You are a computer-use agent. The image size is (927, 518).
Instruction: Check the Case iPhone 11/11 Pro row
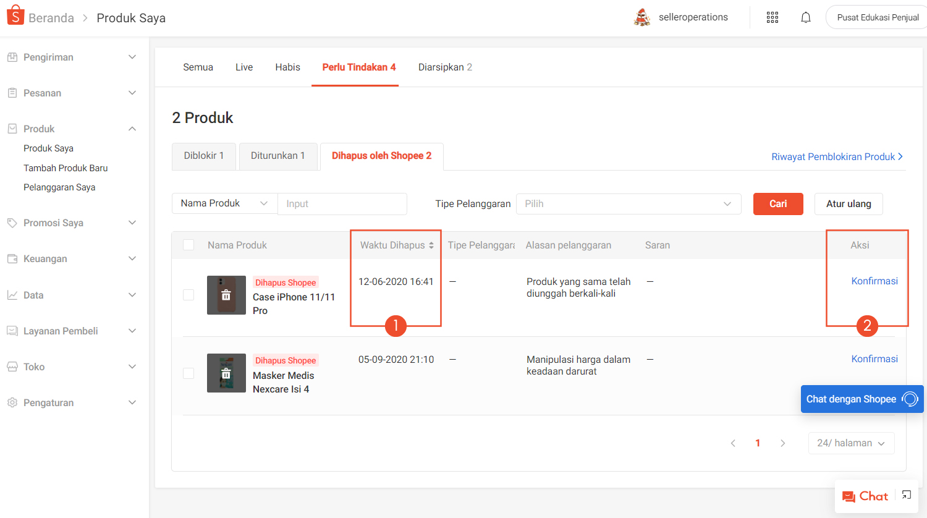(188, 295)
